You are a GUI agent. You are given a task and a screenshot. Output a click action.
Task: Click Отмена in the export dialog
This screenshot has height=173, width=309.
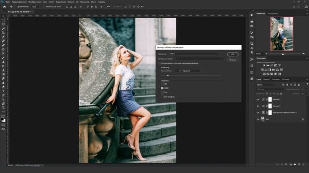coord(233,60)
